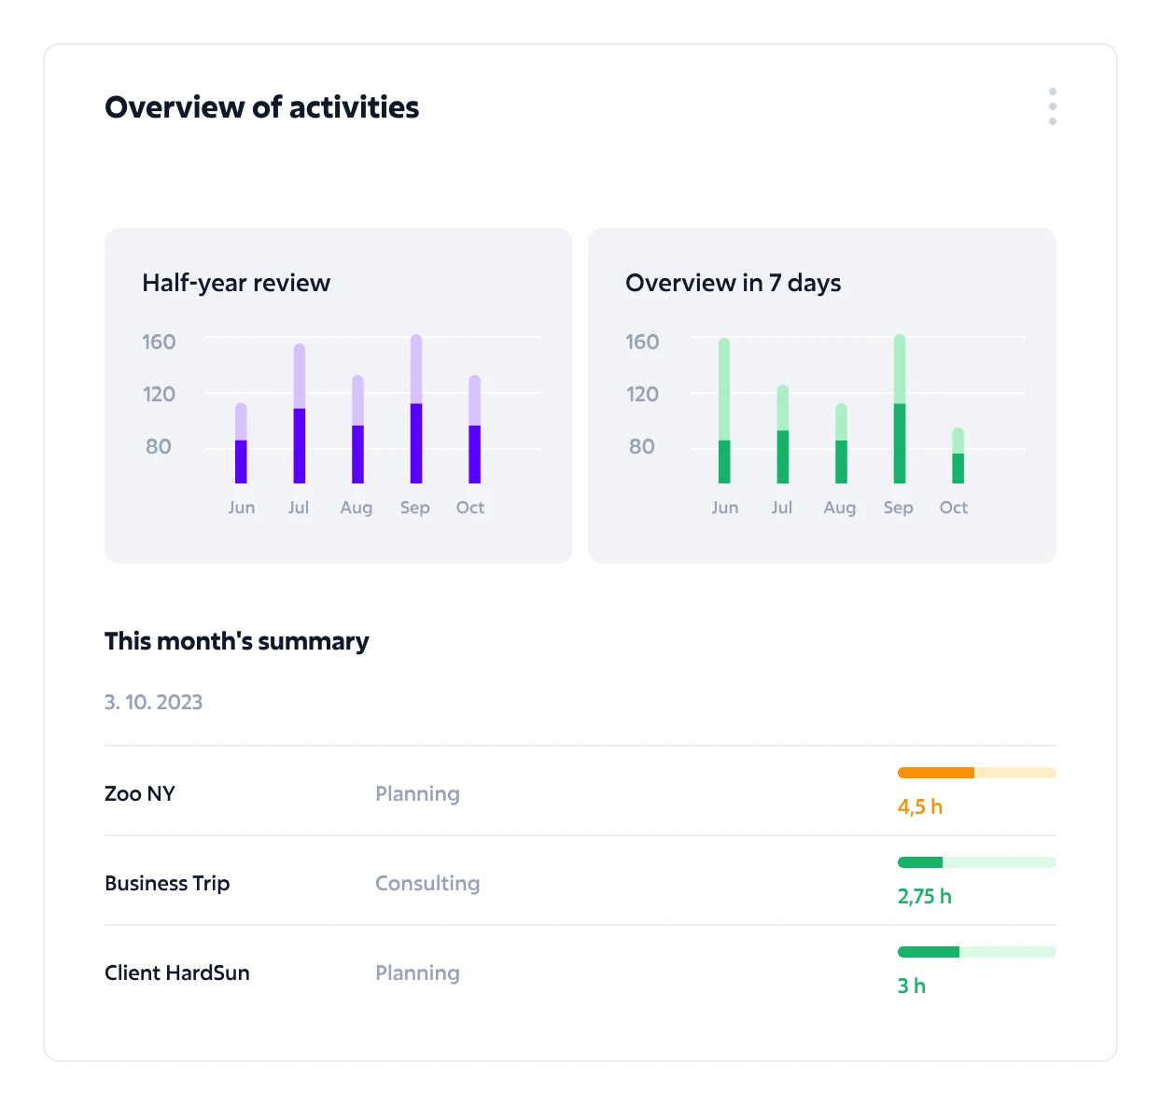The height and width of the screenshot is (1105, 1161).
Task: Click the Aug month label in Half-year review
Action: (x=357, y=508)
